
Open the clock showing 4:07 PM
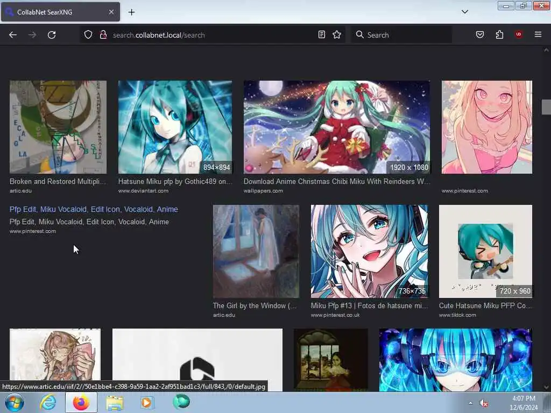pyautogui.click(x=524, y=403)
